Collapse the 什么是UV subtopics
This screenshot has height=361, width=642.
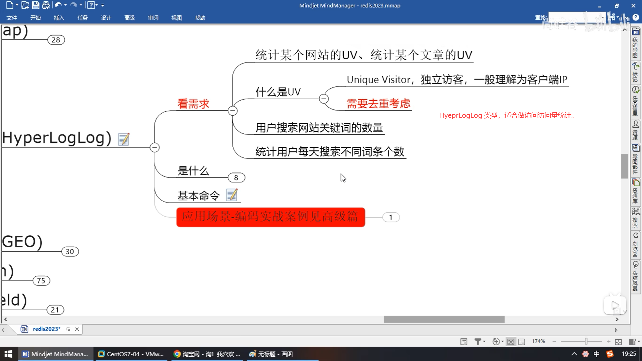[324, 99]
